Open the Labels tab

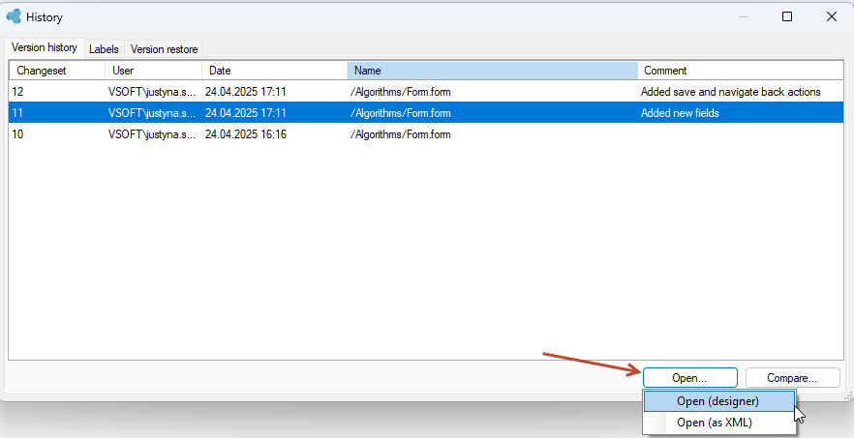[104, 49]
